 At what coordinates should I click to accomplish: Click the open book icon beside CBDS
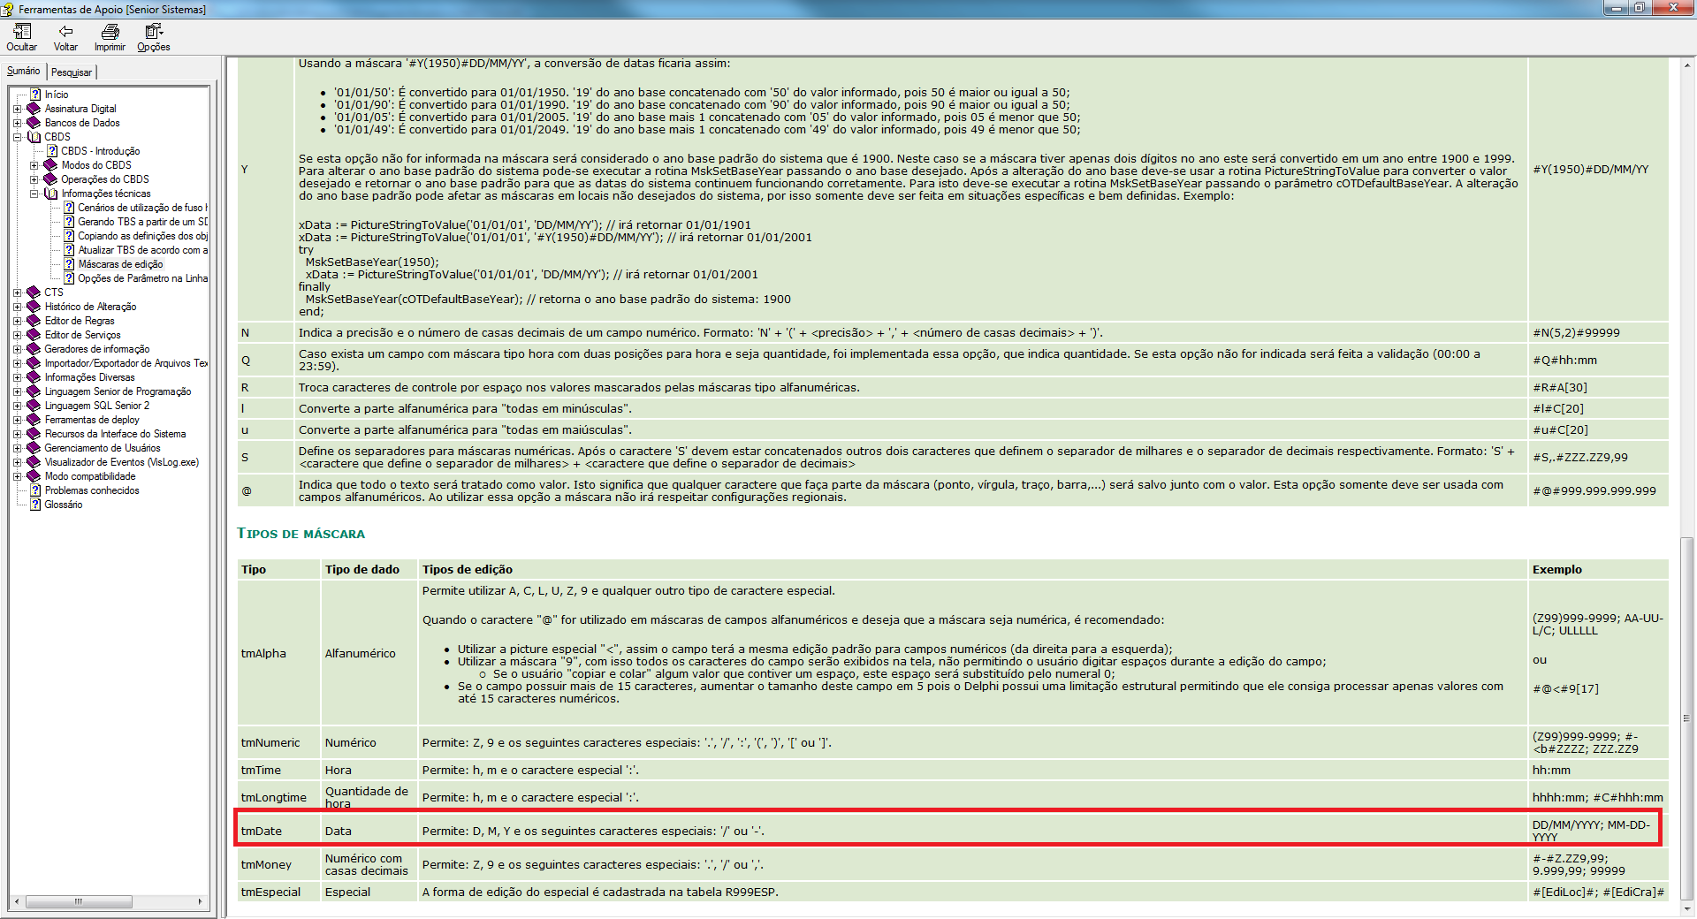34,137
